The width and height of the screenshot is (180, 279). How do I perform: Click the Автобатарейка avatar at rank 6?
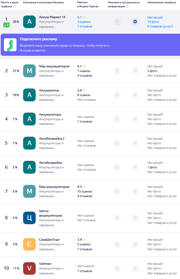tap(29, 167)
